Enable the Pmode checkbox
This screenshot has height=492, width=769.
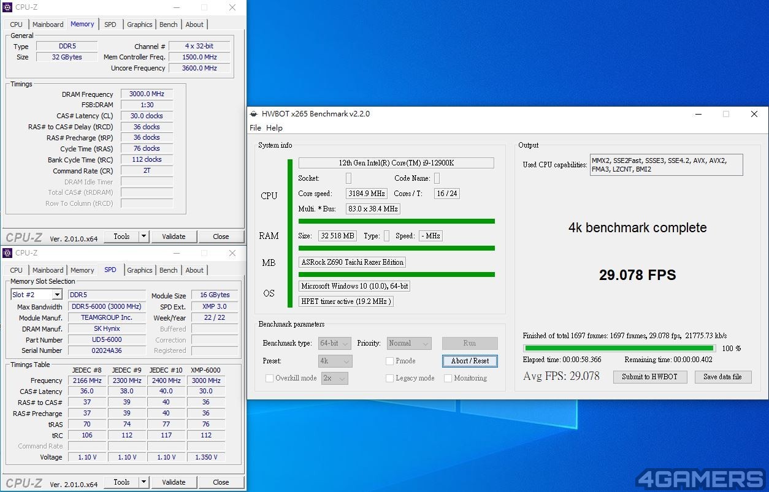pos(389,361)
